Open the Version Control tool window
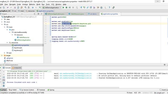Image resolution: width=168 pixels, height=94 pixels. (27, 90)
